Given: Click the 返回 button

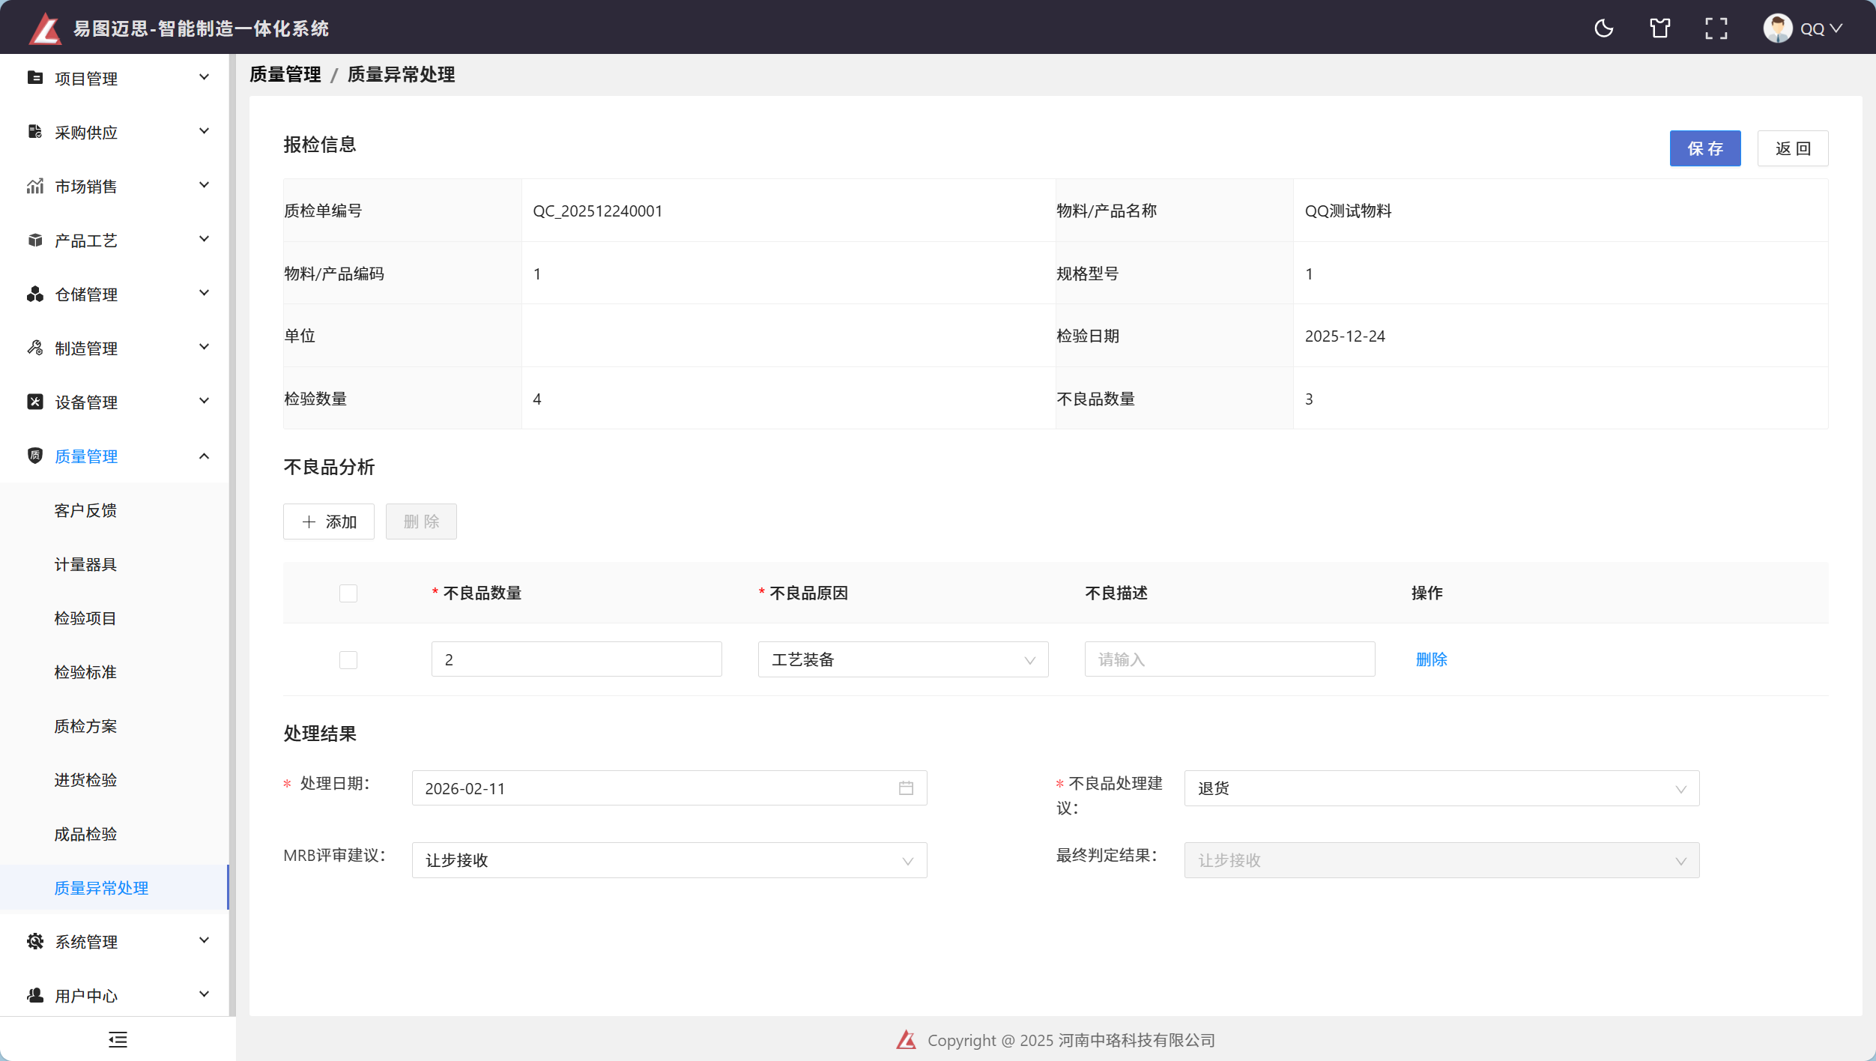Looking at the screenshot, I should point(1792,148).
